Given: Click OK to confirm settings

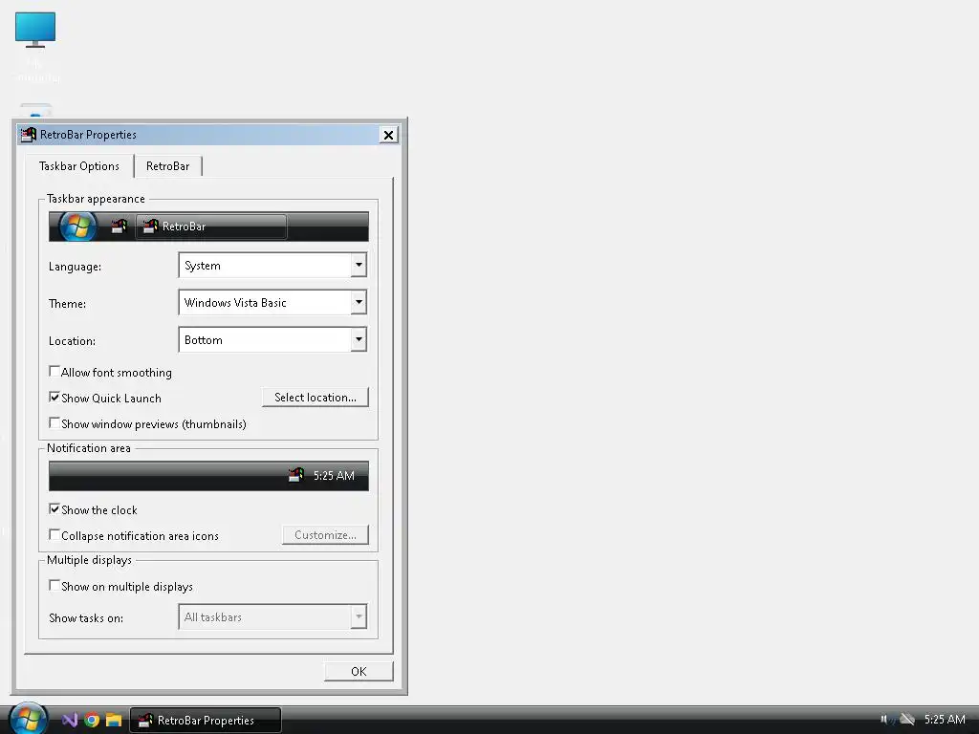Looking at the screenshot, I should coord(359,672).
